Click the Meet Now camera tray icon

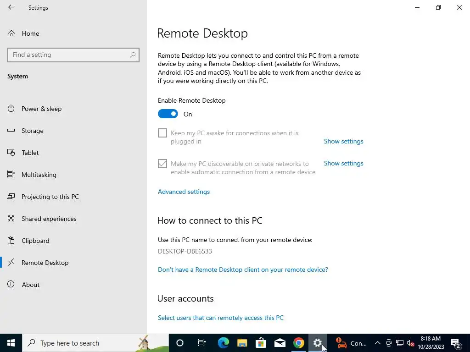389,343
